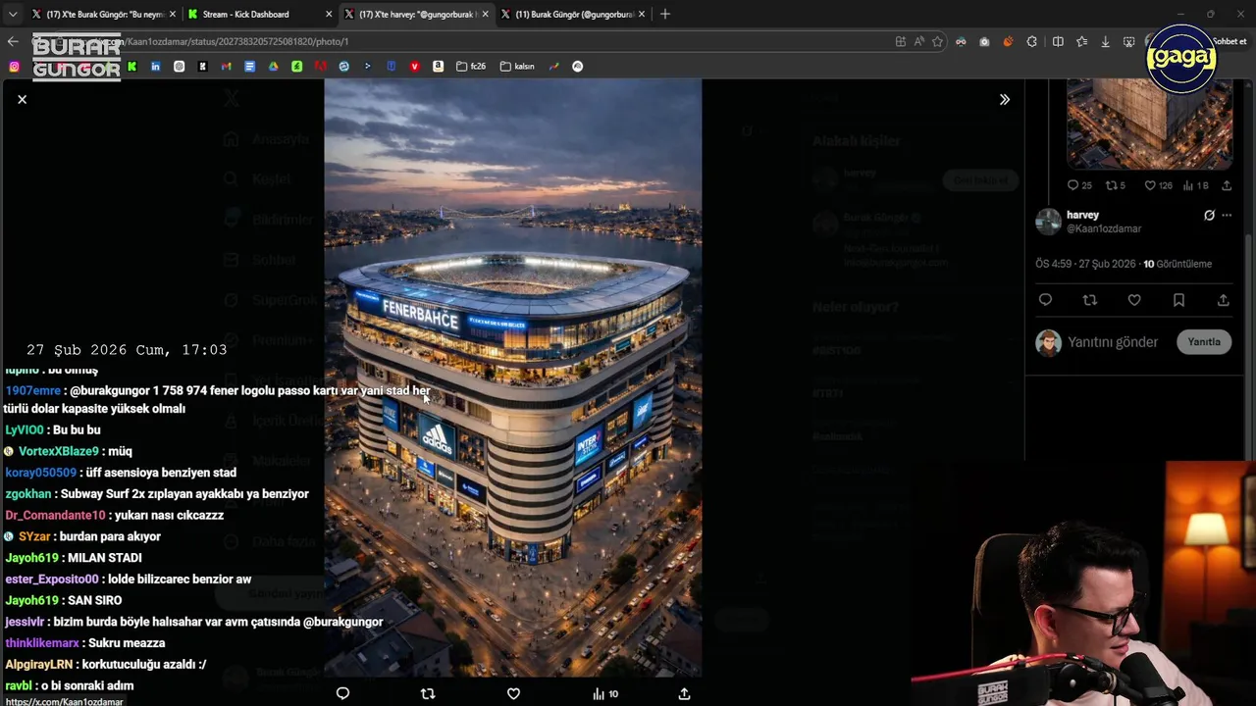Open the 10 Görüntüleme view count

(1177, 264)
